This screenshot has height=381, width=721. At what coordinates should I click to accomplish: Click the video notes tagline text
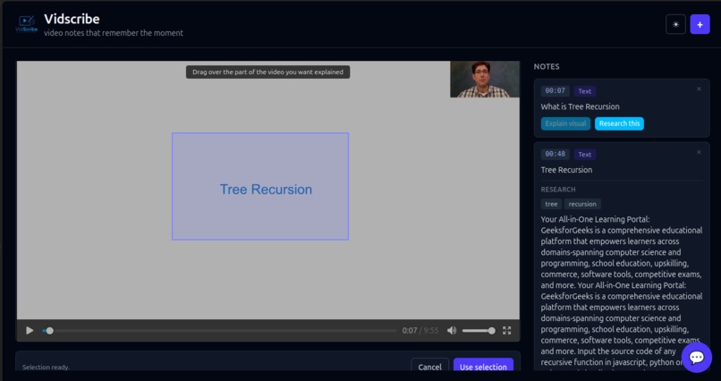click(x=114, y=33)
